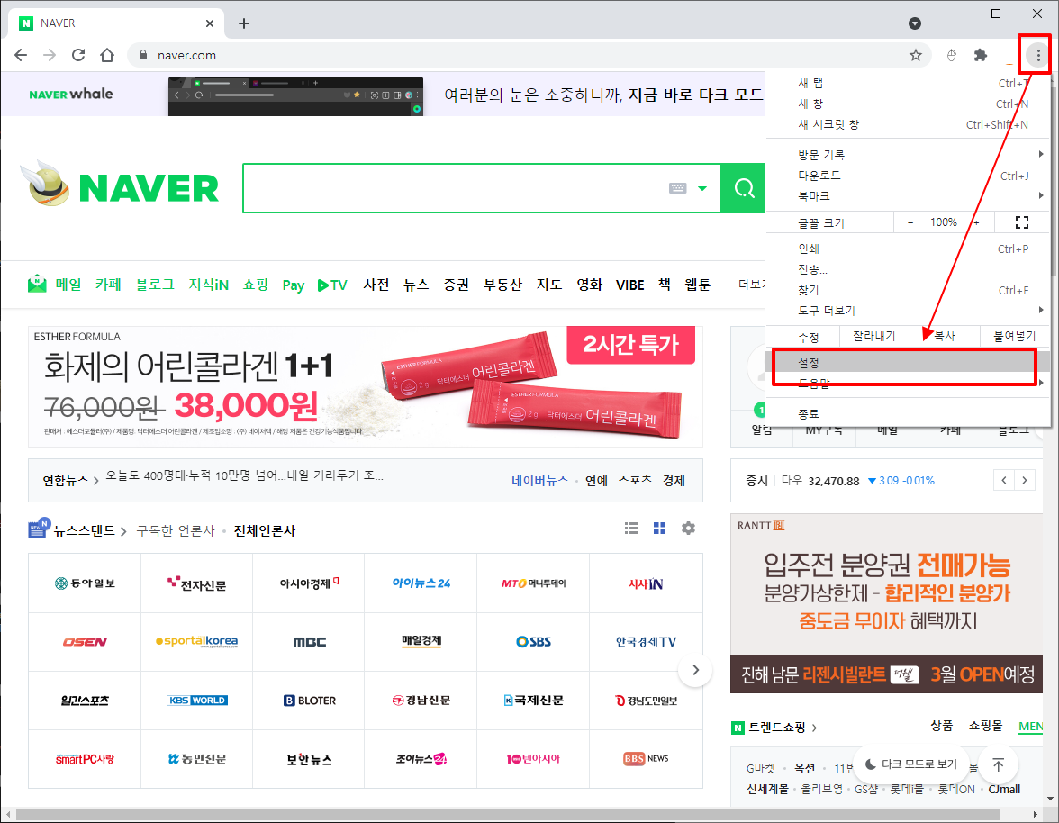Click 붙여넣기 in the edit row
The height and width of the screenshot is (823, 1059).
[x=1014, y=336]
